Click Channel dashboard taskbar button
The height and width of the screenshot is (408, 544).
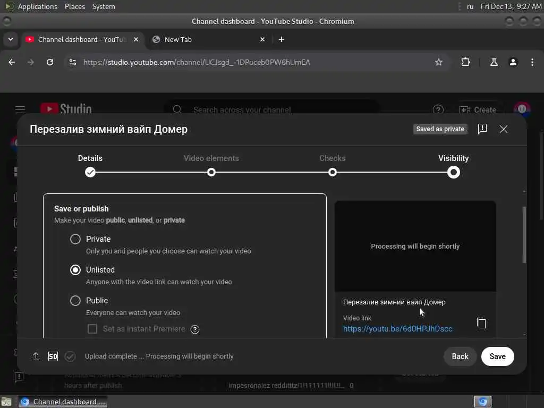63,402
